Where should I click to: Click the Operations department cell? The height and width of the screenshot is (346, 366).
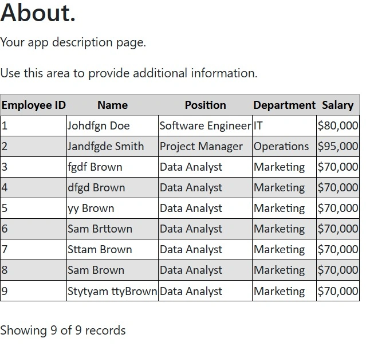[284, 147]
